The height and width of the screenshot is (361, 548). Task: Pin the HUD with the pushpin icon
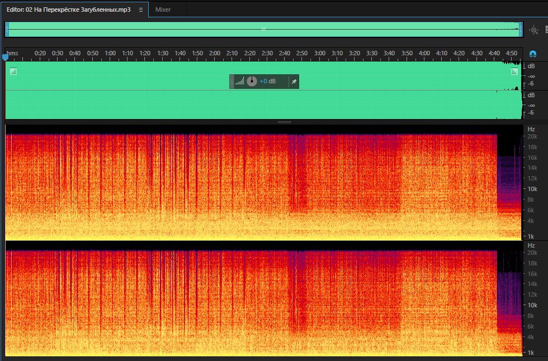pyautogui.click(x=294, y=82)
